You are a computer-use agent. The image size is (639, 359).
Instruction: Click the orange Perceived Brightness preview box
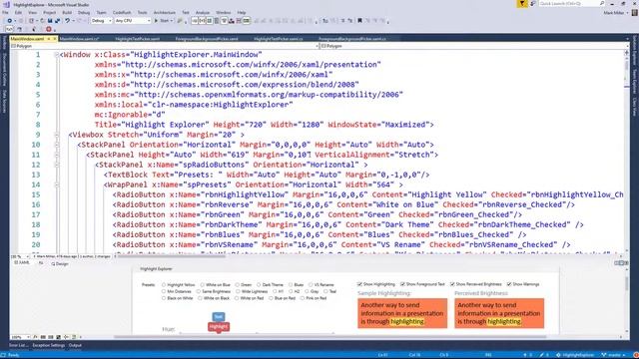coord(499,313)
